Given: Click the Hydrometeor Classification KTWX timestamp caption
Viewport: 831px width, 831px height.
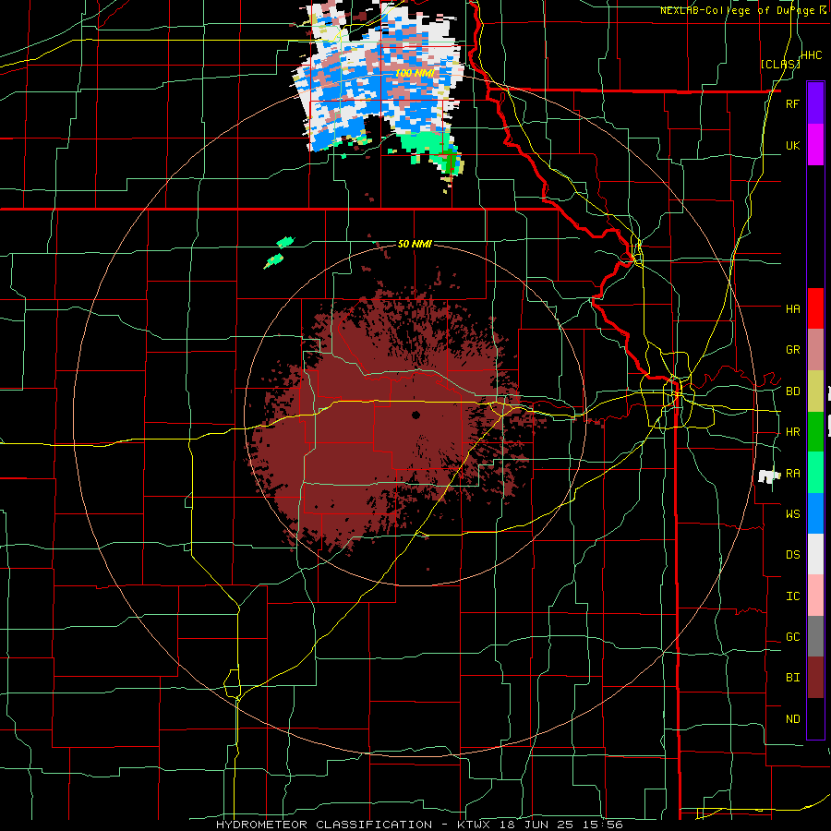Looking at the screenshot, I should tap(419, 825).
